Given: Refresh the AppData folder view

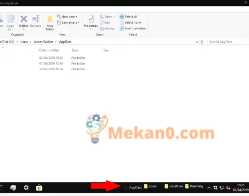Looking at the screenshot, I should [202, 42].
